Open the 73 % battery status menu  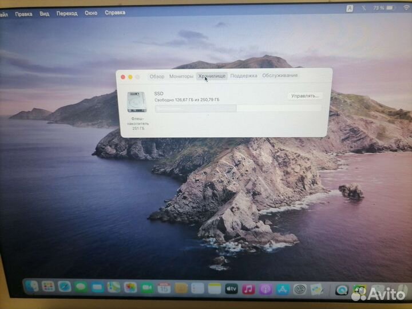[384, 8]
